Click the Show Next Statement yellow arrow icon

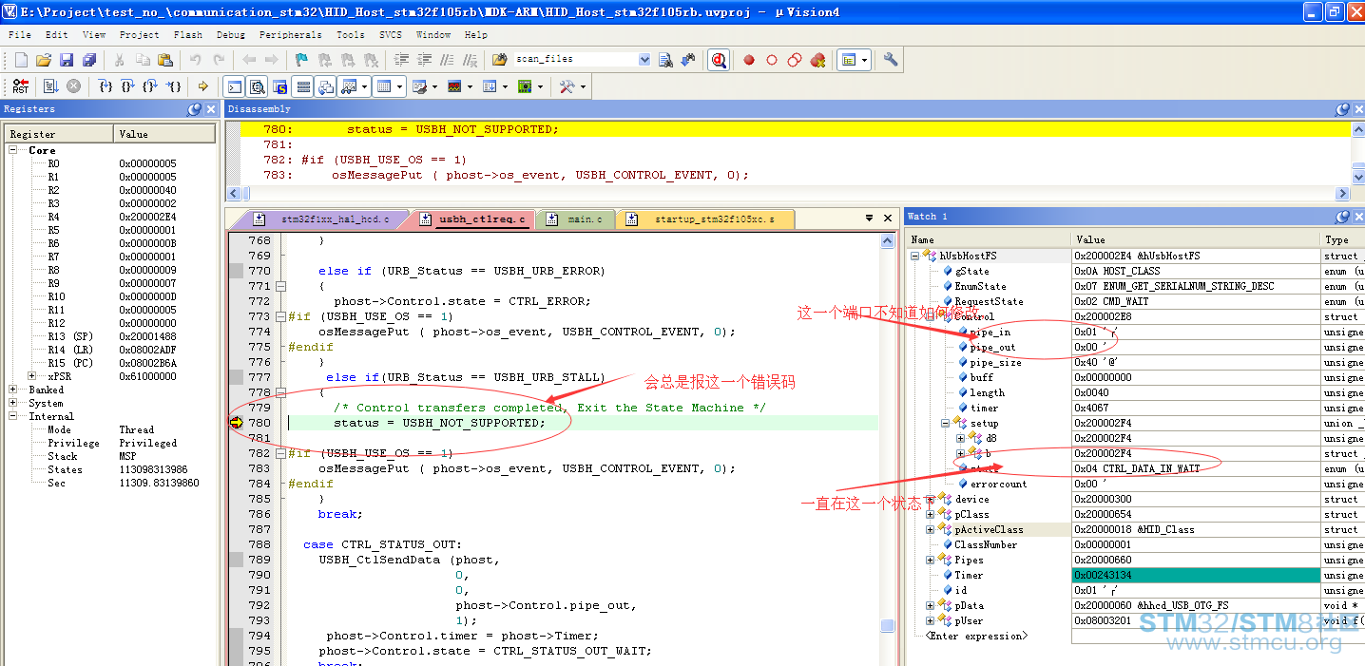203,86
